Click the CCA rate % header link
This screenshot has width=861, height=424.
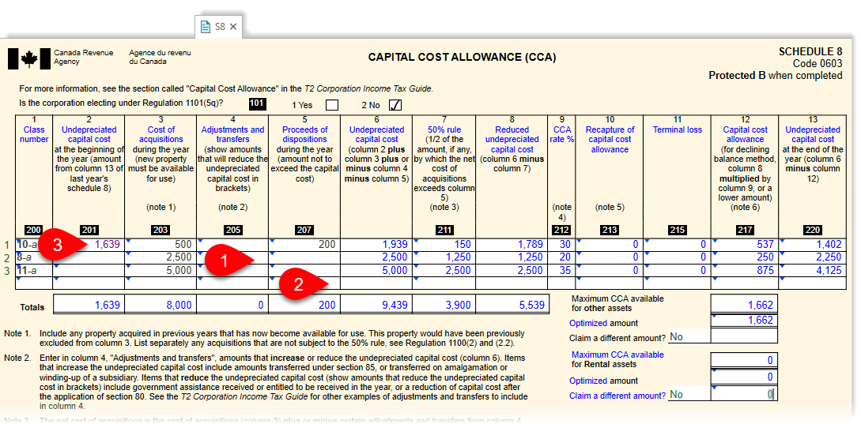(x=561, y=135)
